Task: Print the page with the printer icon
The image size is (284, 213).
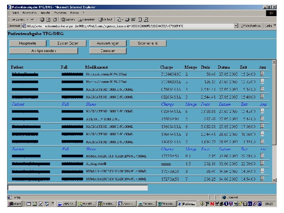Action: pyautogui.click(x=127, y=20)
